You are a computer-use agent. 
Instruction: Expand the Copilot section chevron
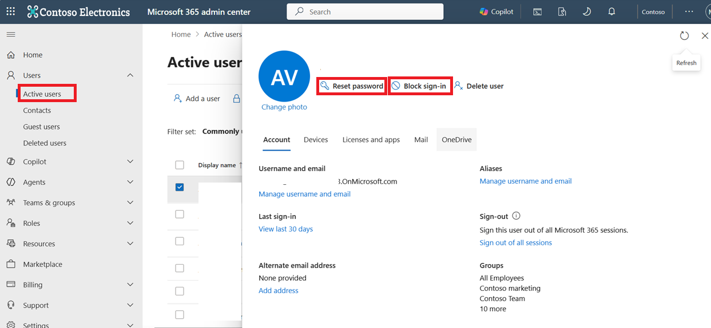[x=130, y=161]
